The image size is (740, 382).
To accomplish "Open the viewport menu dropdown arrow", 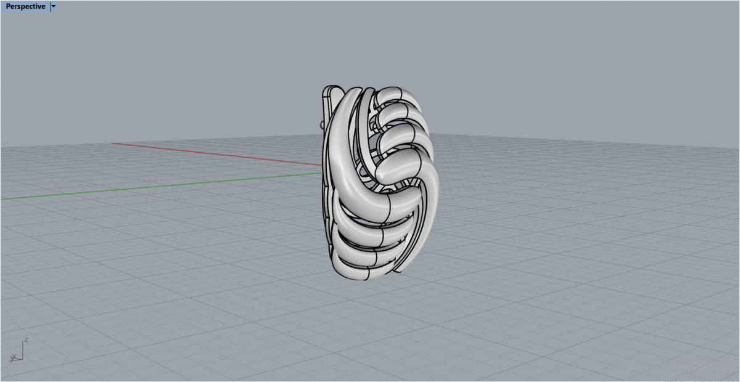I will pos(53,6).
